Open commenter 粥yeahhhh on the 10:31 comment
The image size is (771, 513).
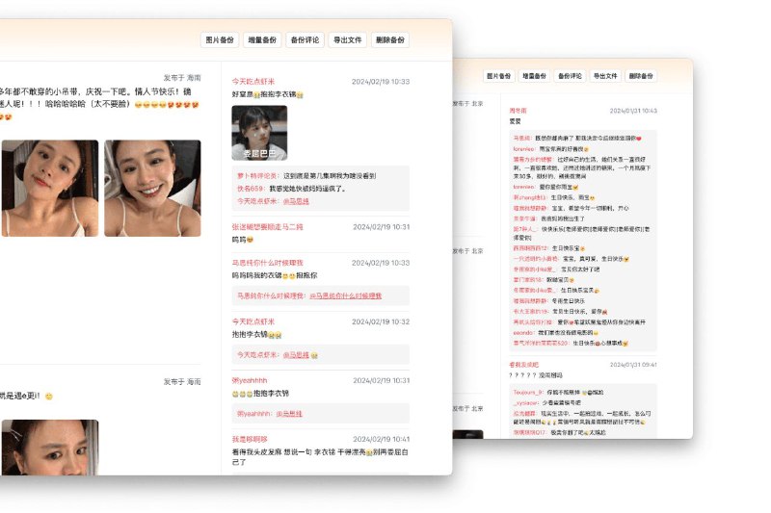pyautogui.click(x=250, y=380)
